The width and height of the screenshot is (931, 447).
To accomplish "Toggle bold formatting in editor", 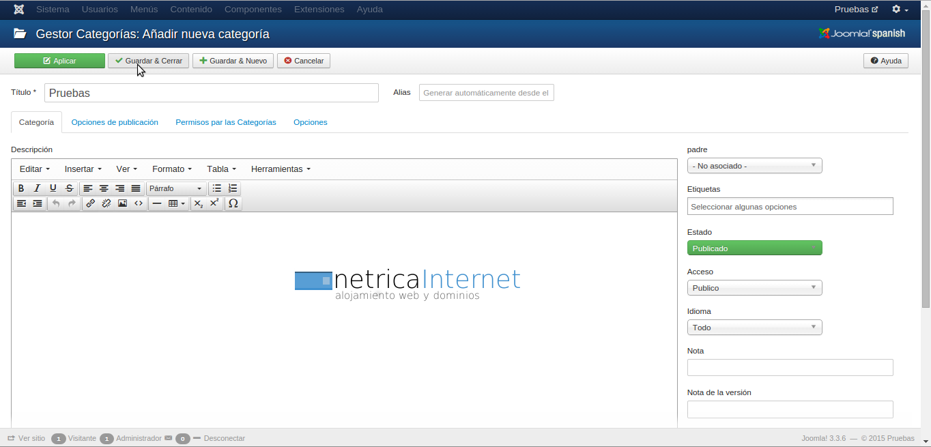I will pyautogui.click(x=21, y=188).
